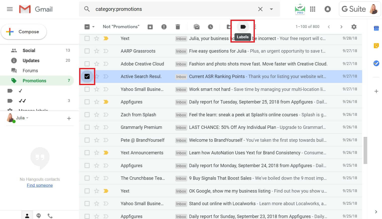Star the Grammarly Premium email

click(x=97, y=127)
